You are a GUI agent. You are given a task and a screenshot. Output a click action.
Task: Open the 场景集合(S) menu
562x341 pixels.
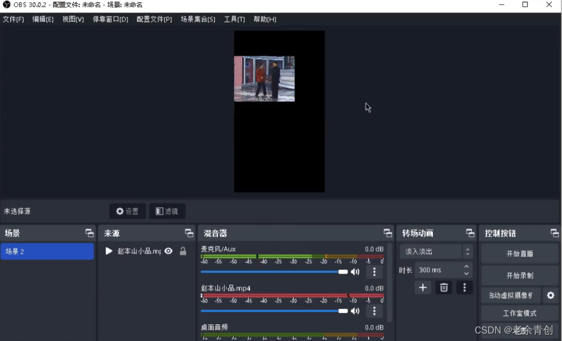[x=198, y=20]
